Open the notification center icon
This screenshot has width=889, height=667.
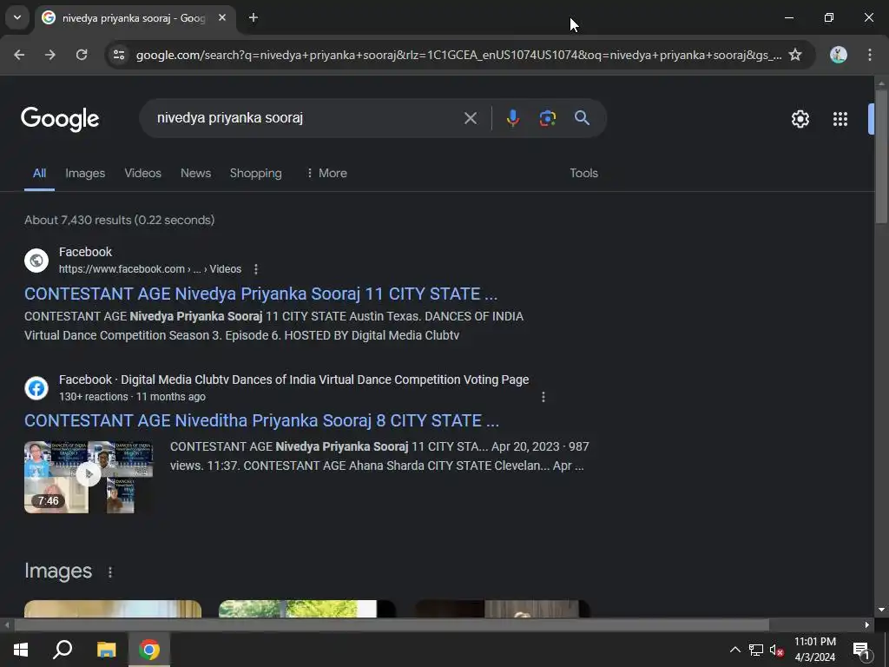pos(861,650)
